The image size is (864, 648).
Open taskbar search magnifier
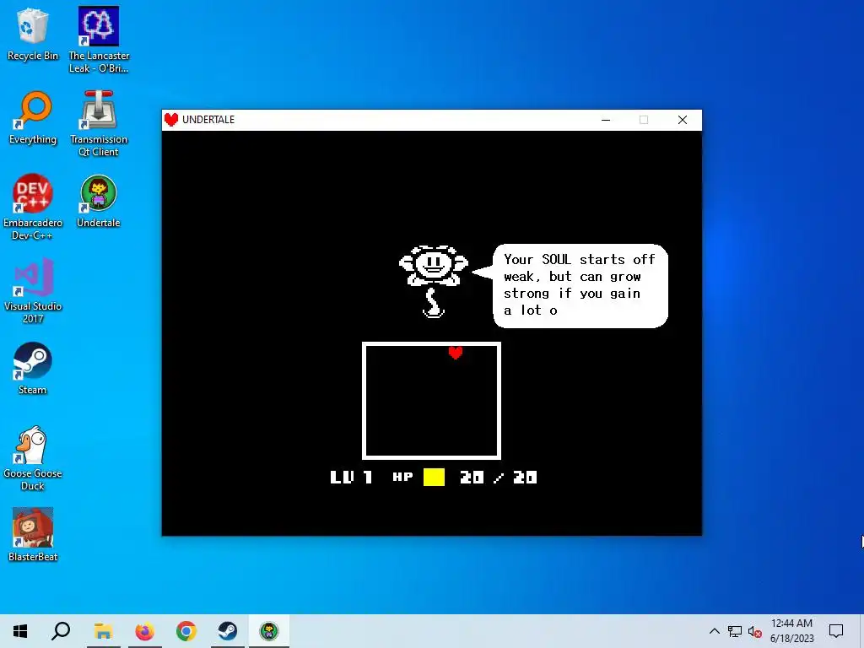[61, 631]
